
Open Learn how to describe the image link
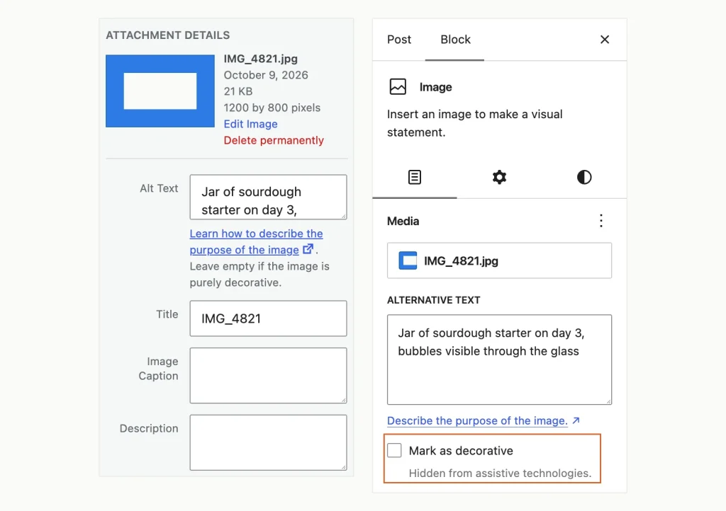tap(256, 241)
